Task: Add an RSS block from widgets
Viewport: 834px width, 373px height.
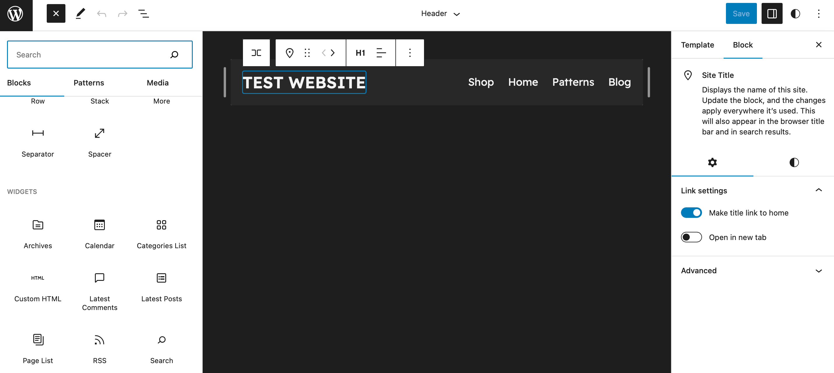Action: click(x=99, y=349)
